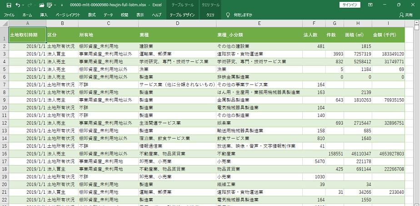Open the ヘルプ tab
The height and width of the screenshot is (206, 420).
(157, 15)
